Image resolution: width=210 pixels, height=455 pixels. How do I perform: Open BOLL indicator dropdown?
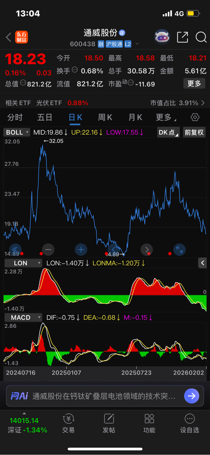coord(16,132)
